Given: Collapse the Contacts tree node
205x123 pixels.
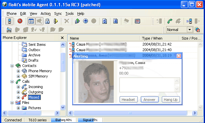Looking at the screenshot, I should pyautogui.click(x=12, y=66).
